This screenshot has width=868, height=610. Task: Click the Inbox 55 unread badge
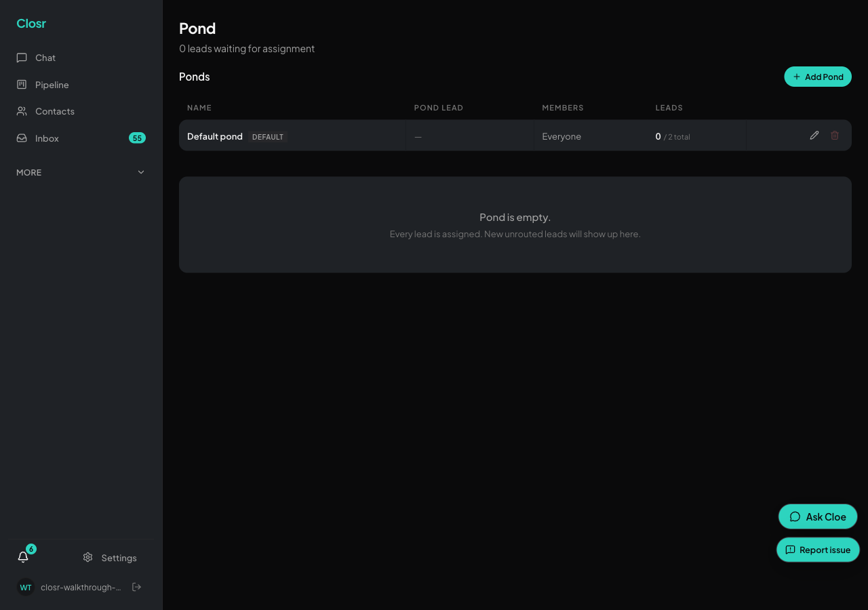(137, 138)
